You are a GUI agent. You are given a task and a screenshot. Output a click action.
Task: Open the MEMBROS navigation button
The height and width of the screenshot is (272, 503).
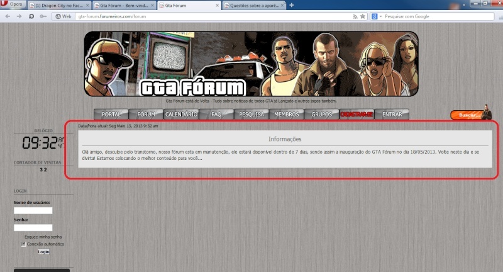tap(287, 115)
